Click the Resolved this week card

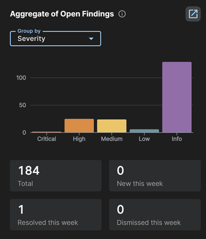(56, 215)
